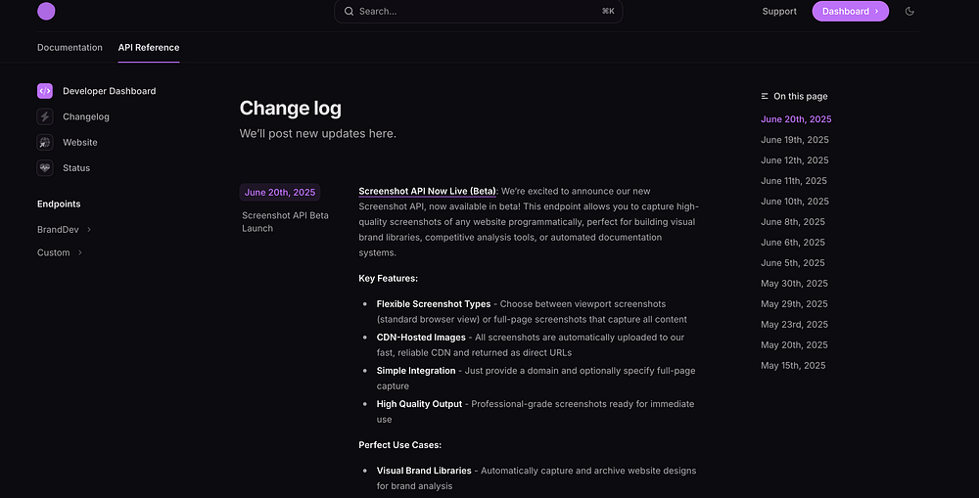This screenshot has height=498, width=979.
Task: Toggle dark mode with the moon icon
Action: tap(909, 12)
